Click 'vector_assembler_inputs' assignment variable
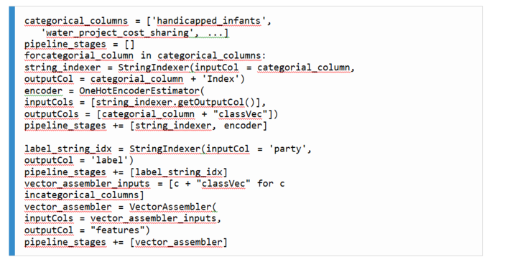The image size is (510, 262). click(x=87, y=184)
